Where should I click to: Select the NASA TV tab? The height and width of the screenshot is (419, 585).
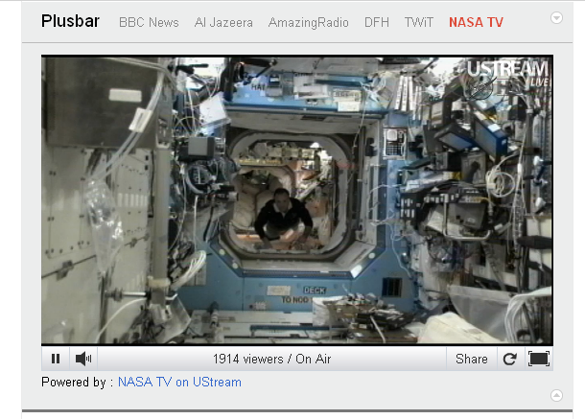[x=476, y=22]
